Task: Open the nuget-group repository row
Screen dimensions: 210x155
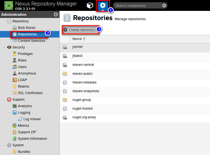Action: (x=135, y=101)
